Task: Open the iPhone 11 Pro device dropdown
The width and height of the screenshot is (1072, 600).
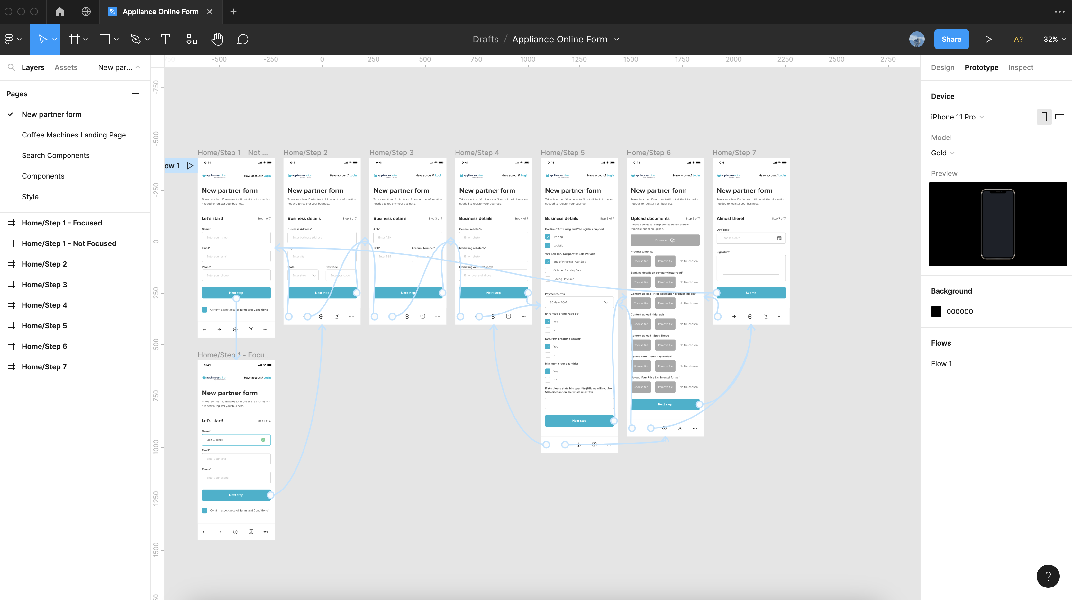Action: point(957,117)
